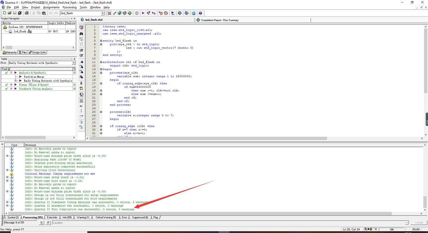Screen dimensions: 428x233
Task: Open the Processing menu
Action: [x=70, y=7]
